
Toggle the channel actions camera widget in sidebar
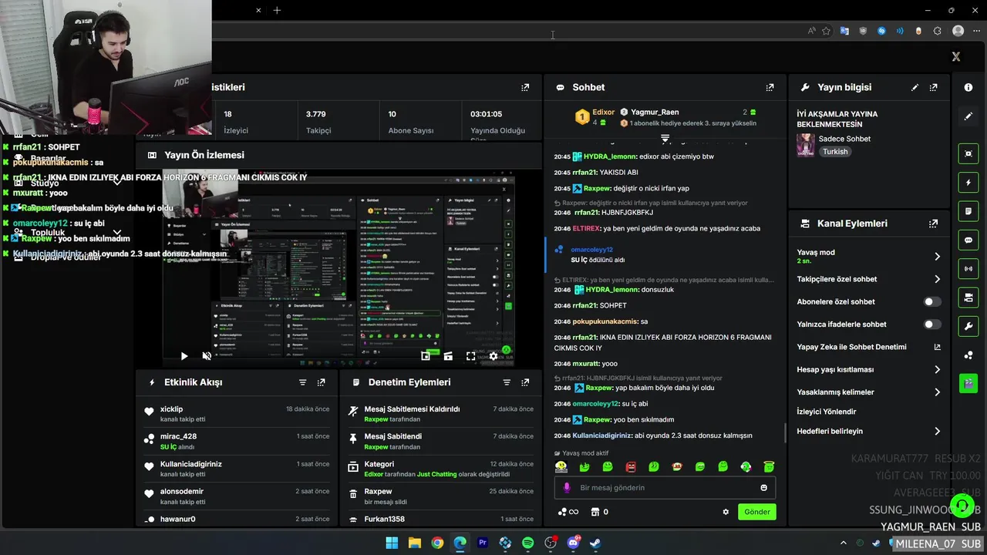pos(968,298)
